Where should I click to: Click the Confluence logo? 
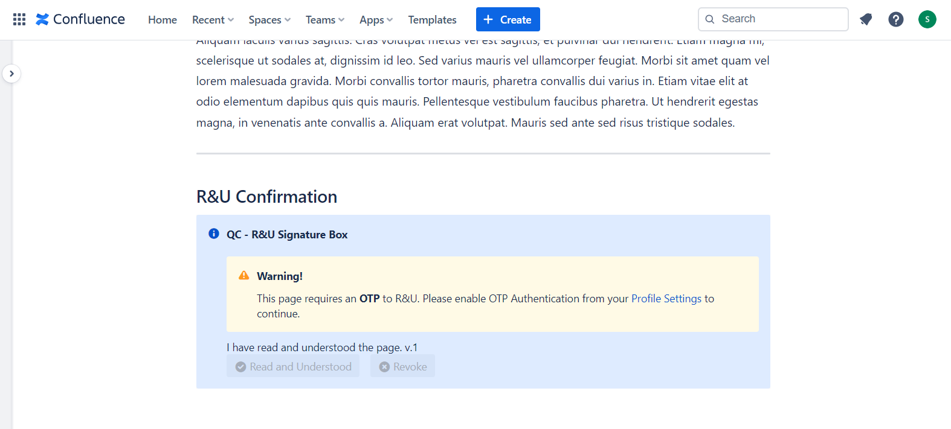pos(80,19)
